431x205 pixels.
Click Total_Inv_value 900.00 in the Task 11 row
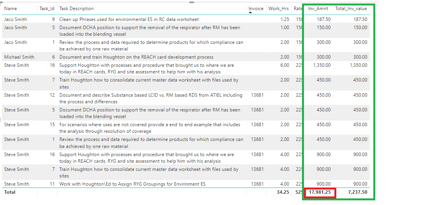point(360,184)
